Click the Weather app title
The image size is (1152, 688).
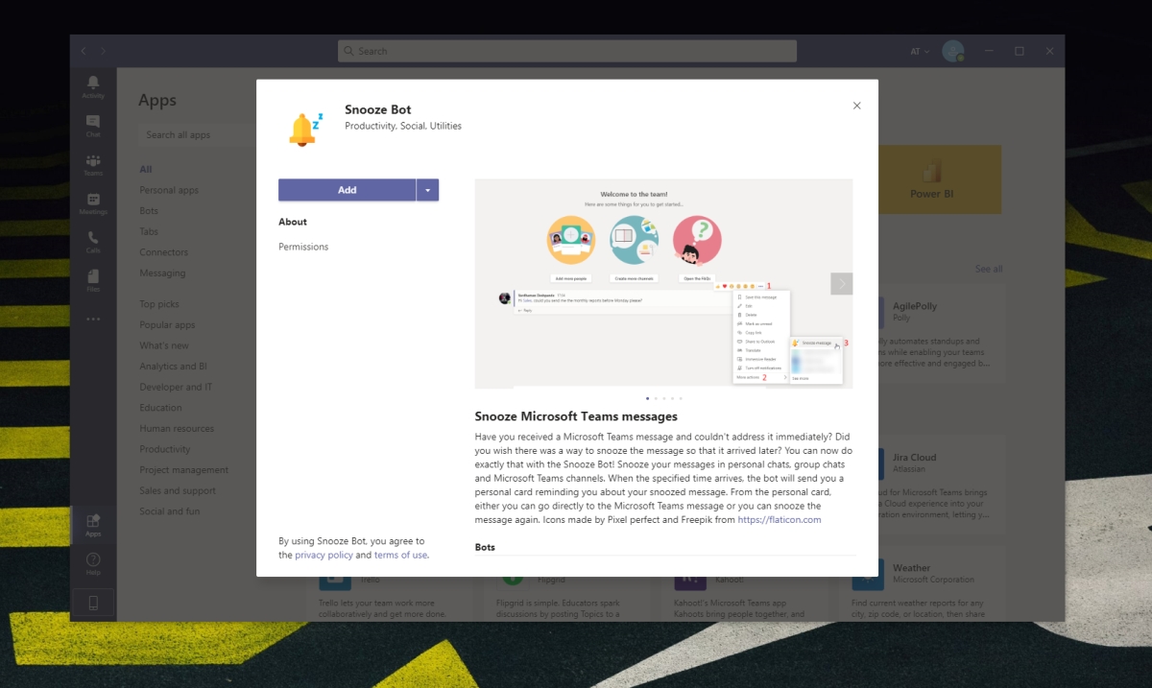click(911, 568)
